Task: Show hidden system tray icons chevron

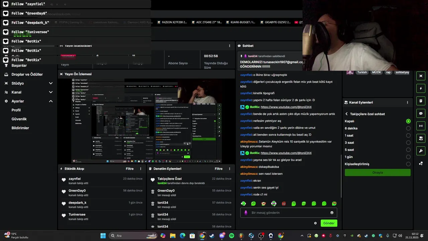Action: [x=302, y=236]
